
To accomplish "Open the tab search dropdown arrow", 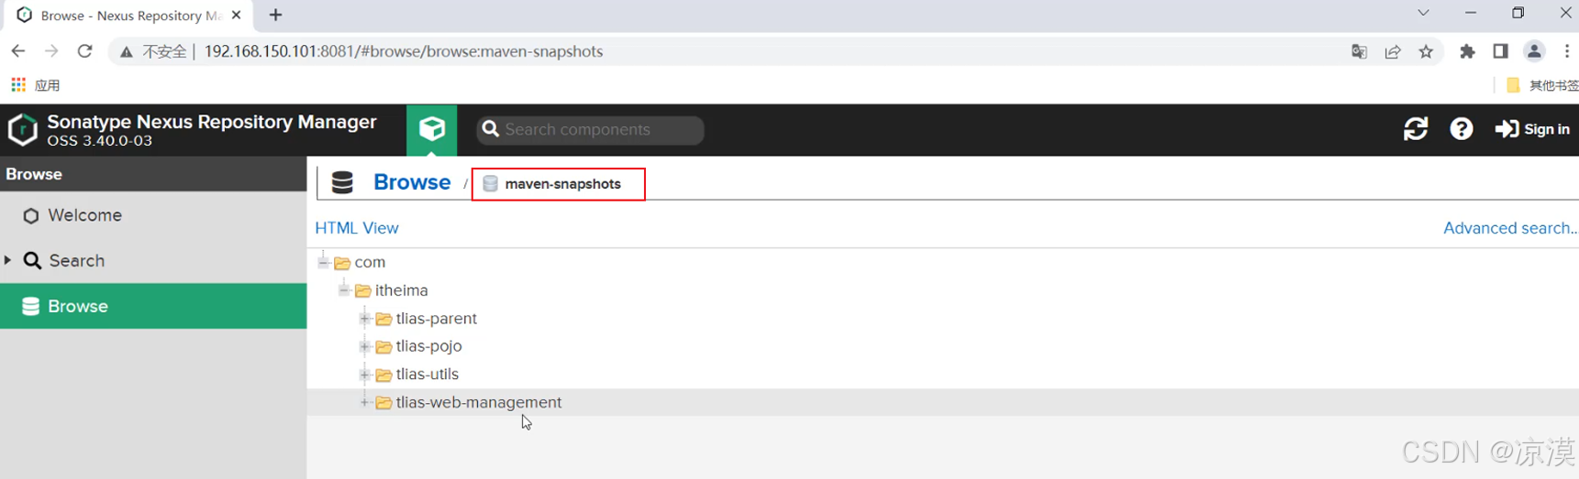I will point(1423,13).
